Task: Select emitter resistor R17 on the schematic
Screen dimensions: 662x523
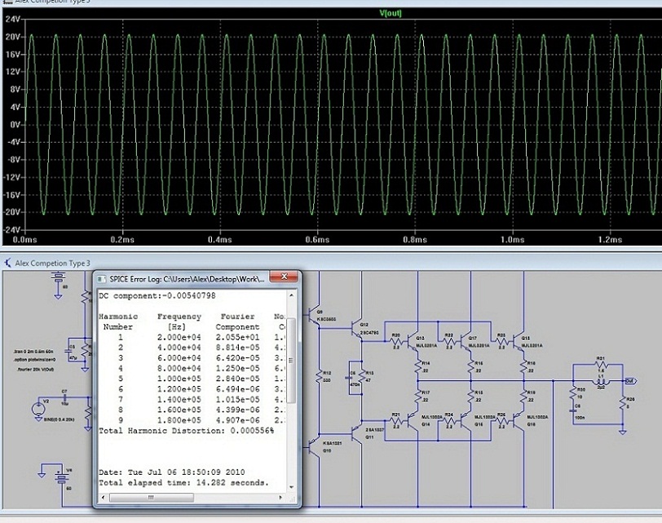Action: pyautogui.click(x=418, y=396)
